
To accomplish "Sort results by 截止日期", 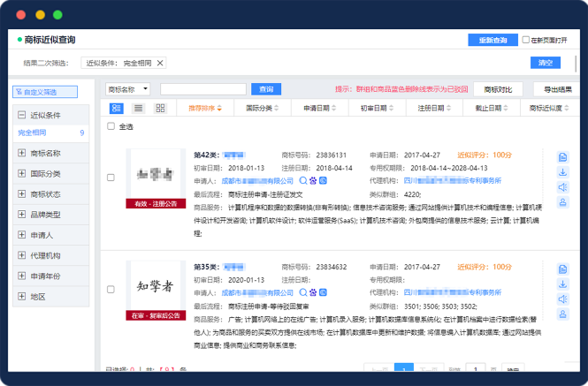I will 492,109.
